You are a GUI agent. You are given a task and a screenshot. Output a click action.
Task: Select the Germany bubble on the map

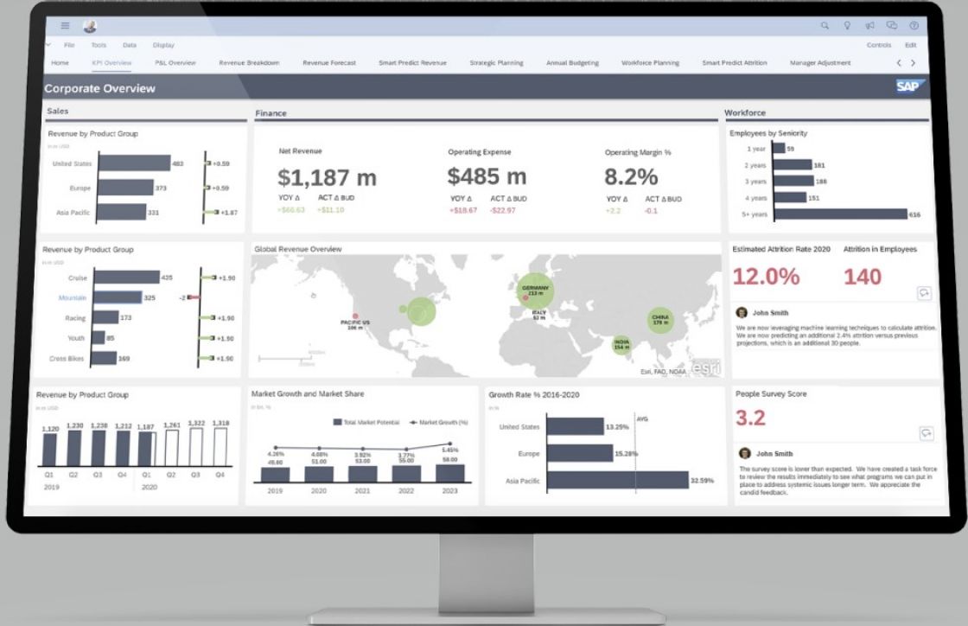coord(535,292)
